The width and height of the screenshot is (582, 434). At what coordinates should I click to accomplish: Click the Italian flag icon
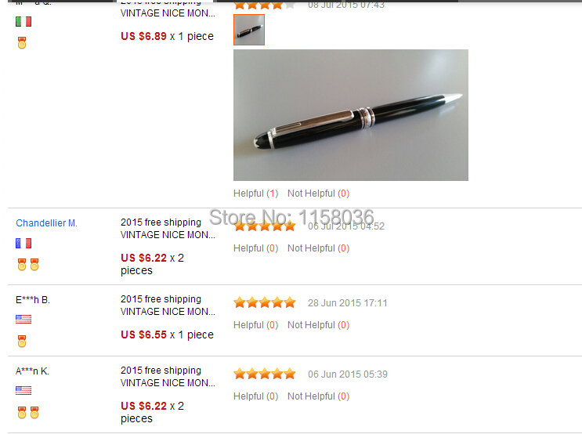click(x=23, y=21)
